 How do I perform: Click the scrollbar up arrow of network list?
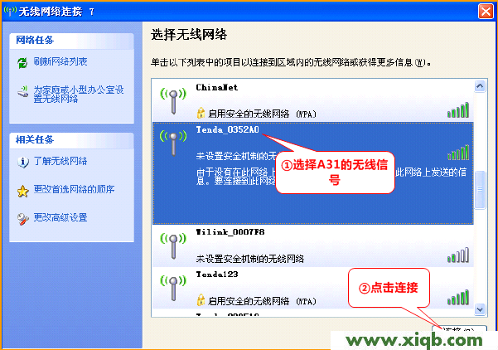(x=480, y=86)
